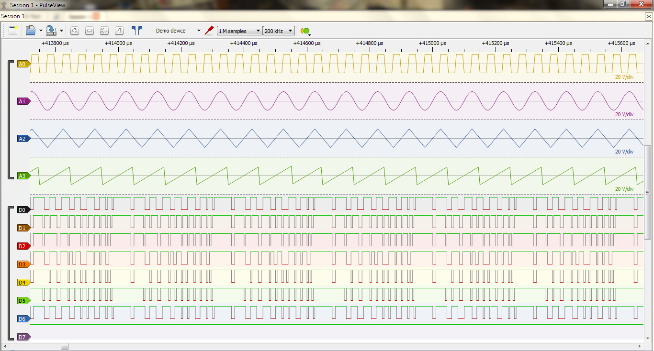The image size is (654, 351).
Task: Select the D0 logic channel label
Action: [23, 209]
